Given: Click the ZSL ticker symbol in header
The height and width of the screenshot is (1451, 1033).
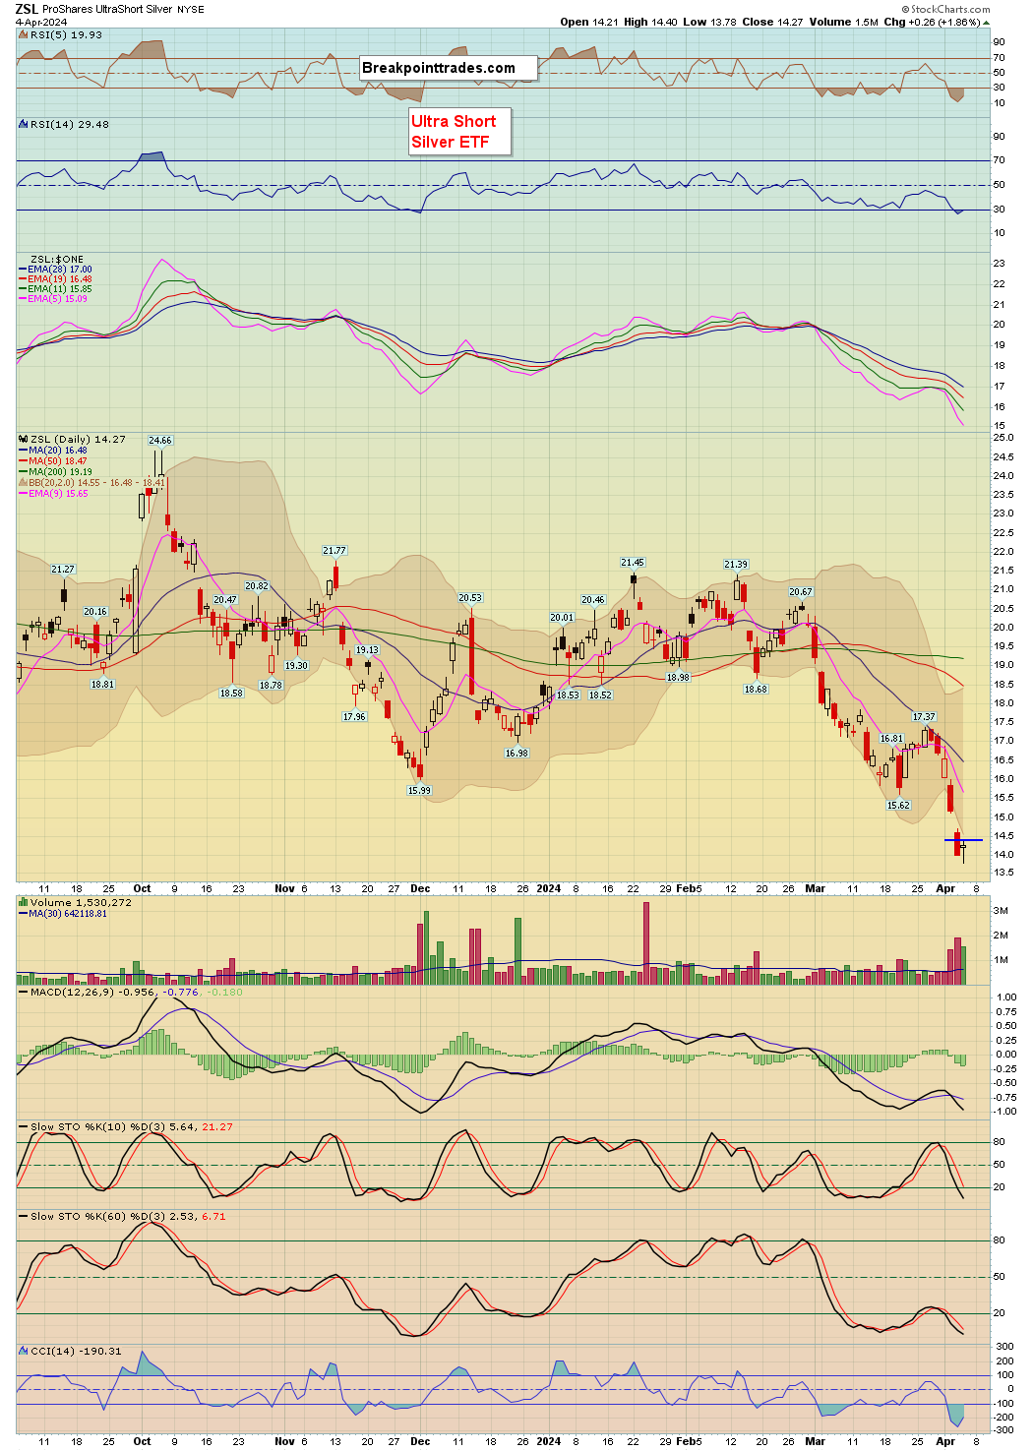Looking at the screenshot, I should pyautogui.click(x=27, y=9).
